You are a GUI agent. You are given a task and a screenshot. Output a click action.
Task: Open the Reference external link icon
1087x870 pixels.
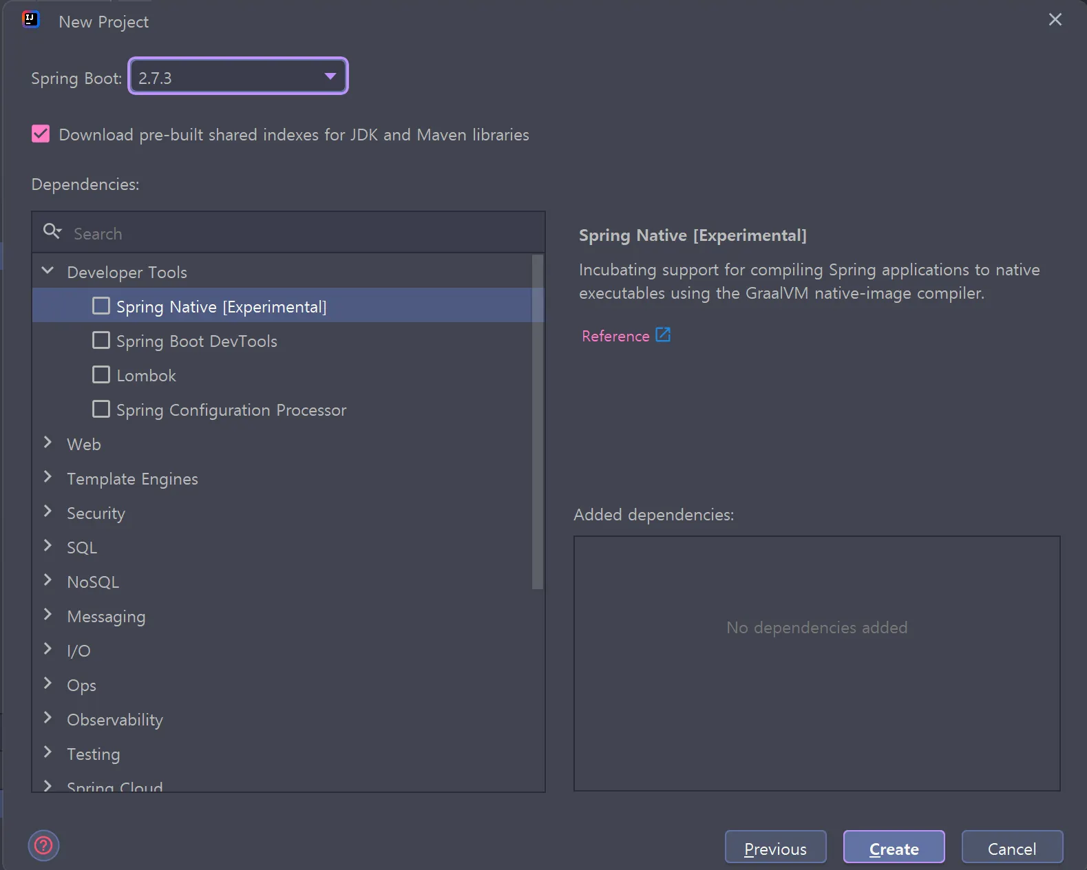[663, 335]
